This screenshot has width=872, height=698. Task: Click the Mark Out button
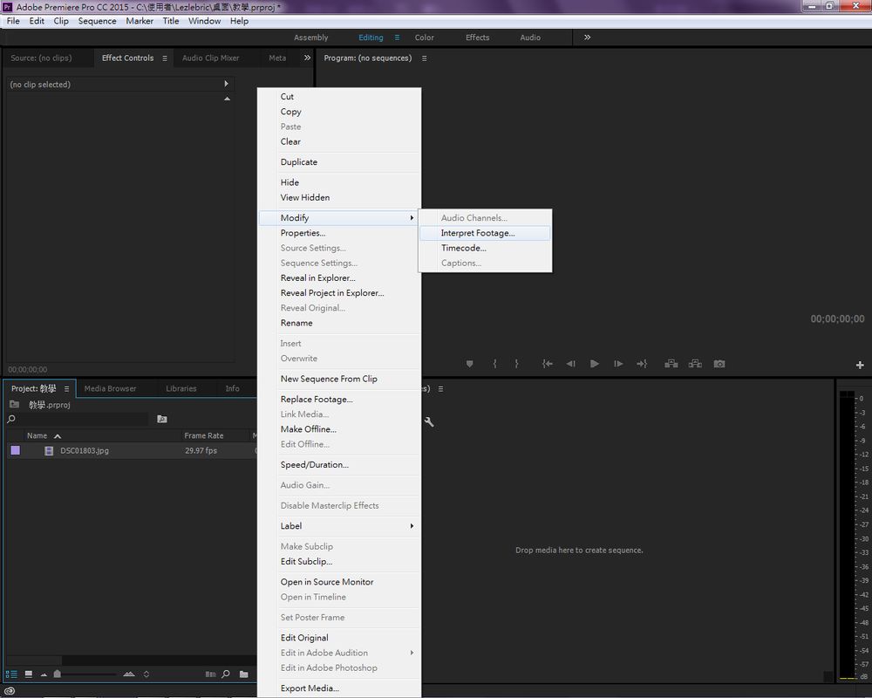516,364
